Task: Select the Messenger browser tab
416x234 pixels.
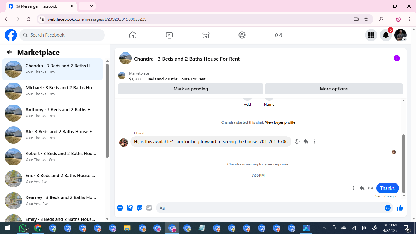Action: [41, 6]
